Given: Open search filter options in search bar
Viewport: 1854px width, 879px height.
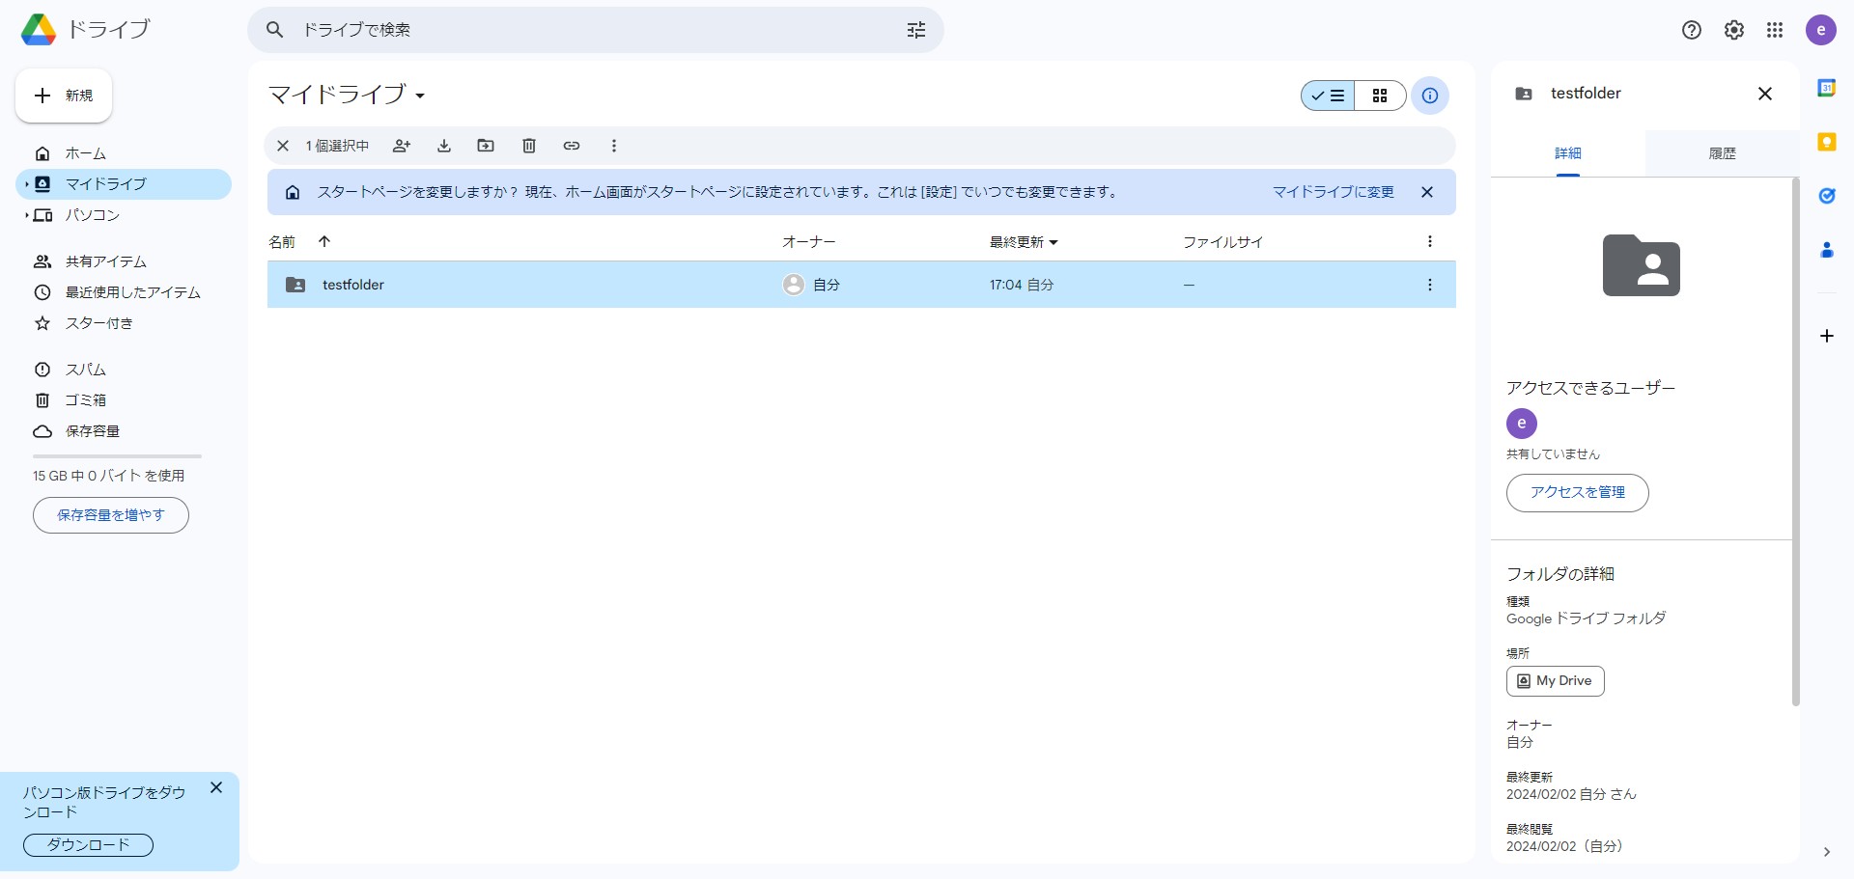Looking at the screenshot, I should 916,30.
